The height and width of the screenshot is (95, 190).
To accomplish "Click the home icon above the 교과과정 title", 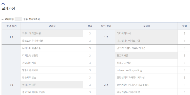I will tap(3, 4).
